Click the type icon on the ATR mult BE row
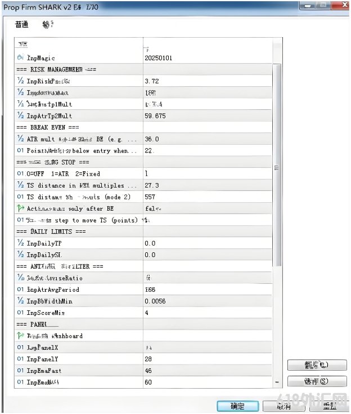351x414 pixels. click(20, 139)
